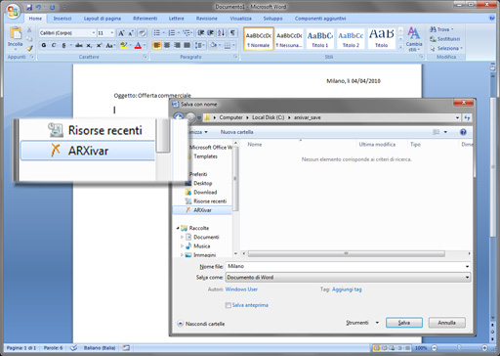Toggle underline (S) formatting

pyautogui.click(x=63, y=45)
